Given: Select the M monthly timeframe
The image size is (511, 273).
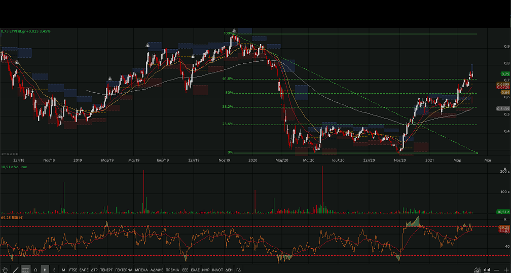Looking at the screenshot, I should tap(63, 270).
